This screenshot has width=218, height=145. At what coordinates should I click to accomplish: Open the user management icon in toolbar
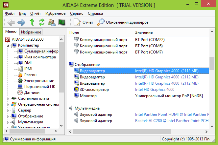tap(52, 22)
